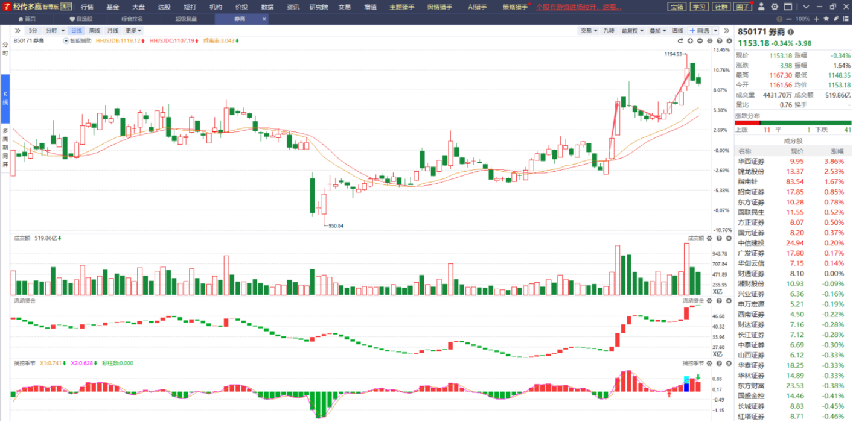This screenshot has width=853, height=422.
Task: Open the 分时 period dropdown arrow
Action: click(x=63, y=30)
